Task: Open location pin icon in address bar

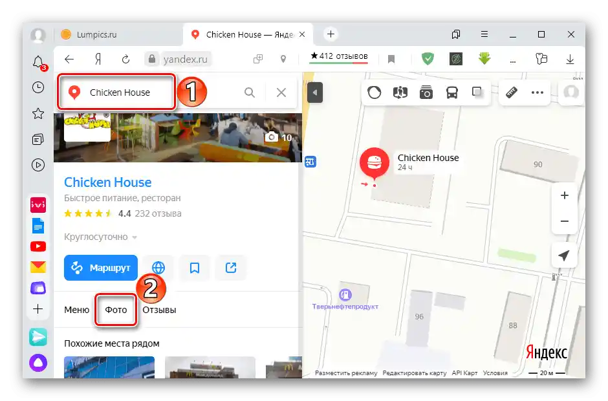Action: 283,59
